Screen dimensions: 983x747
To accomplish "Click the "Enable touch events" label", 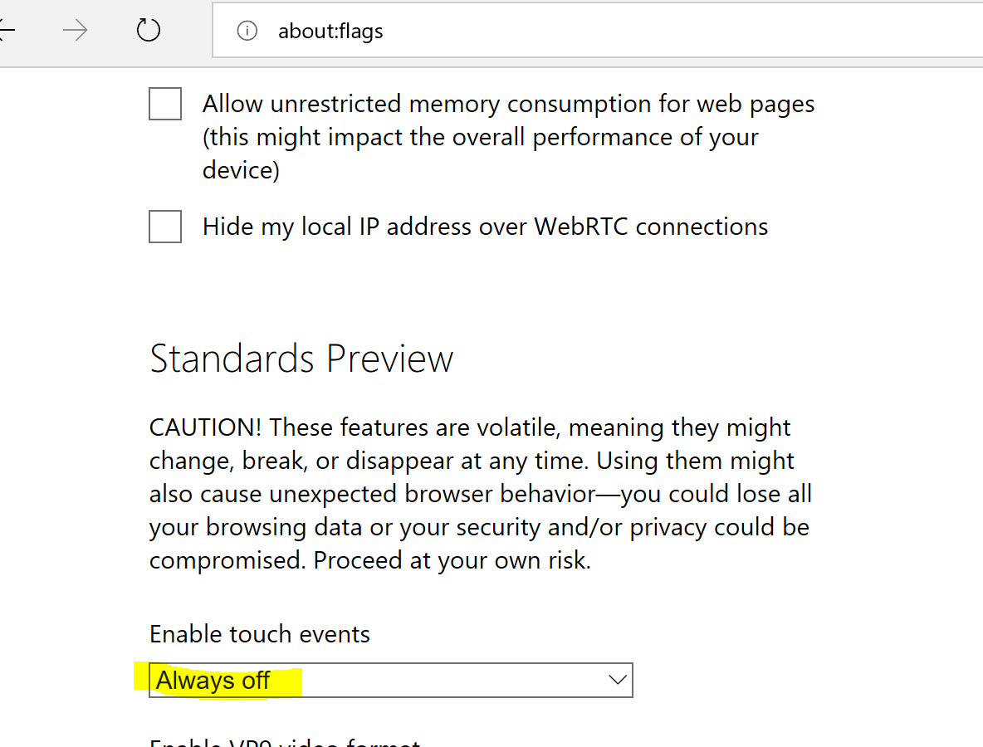I will click(260, 634).
